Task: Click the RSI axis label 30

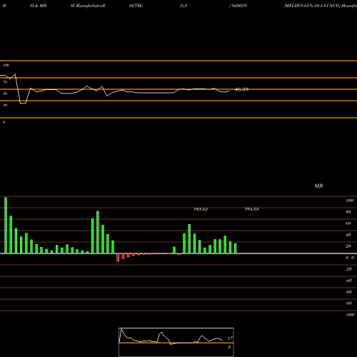Action: coord(5,105)
